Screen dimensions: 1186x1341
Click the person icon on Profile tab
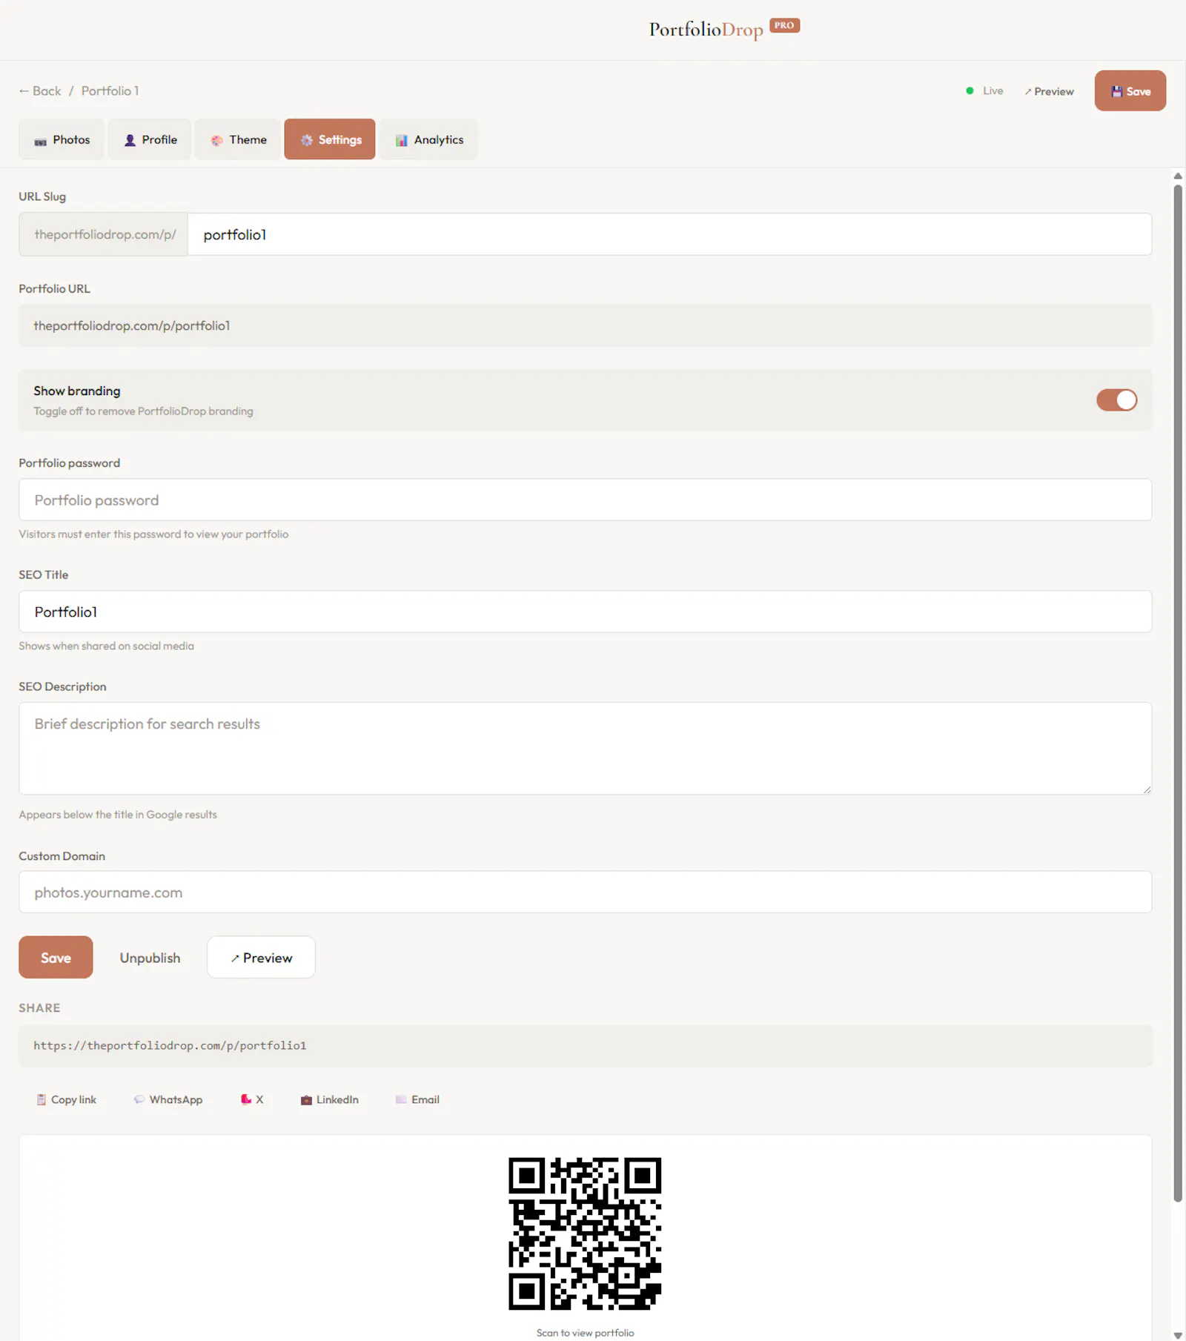coord(130,140)
